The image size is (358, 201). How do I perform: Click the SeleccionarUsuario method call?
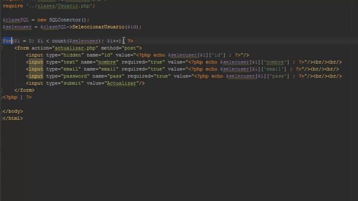click(98, 27)
